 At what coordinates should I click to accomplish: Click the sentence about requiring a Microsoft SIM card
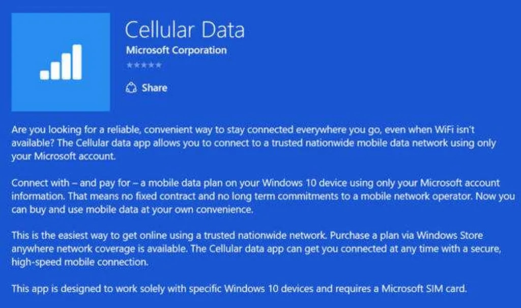(239, 289)
